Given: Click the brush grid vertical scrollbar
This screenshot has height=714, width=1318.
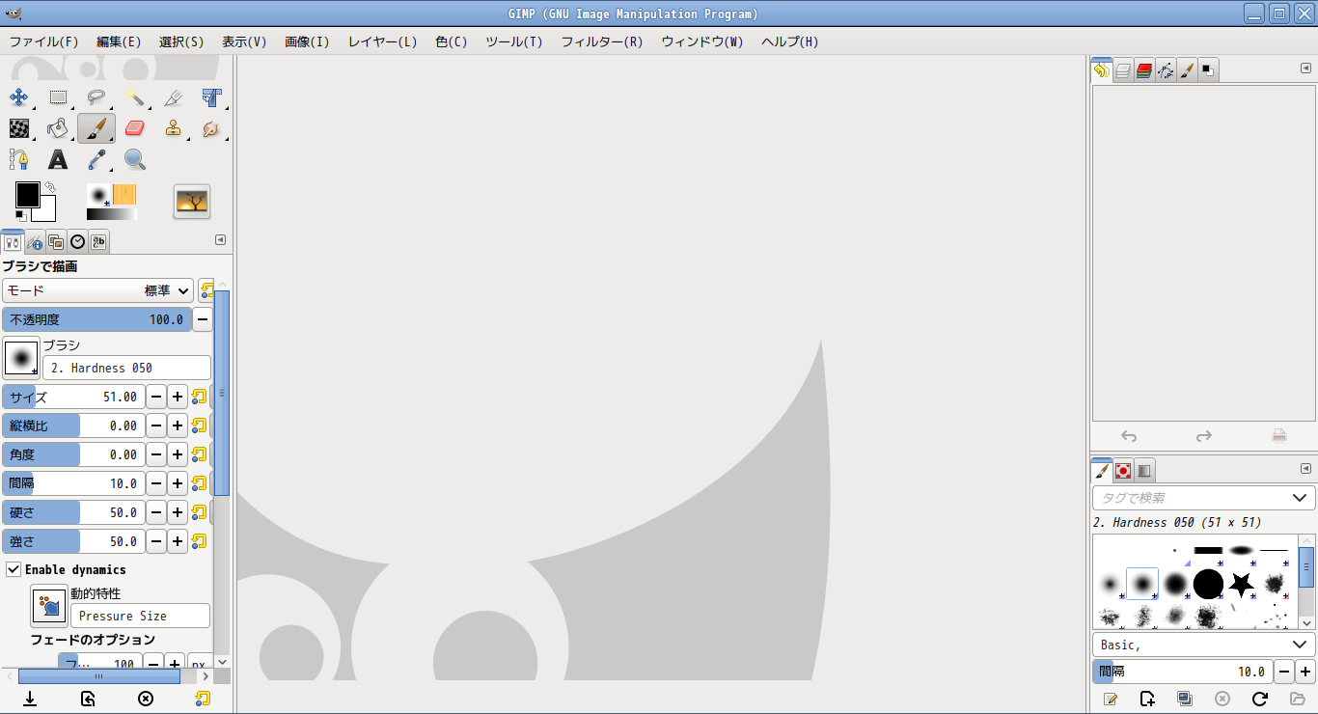Looking at the screenshot, I should tap(1306, 567).
